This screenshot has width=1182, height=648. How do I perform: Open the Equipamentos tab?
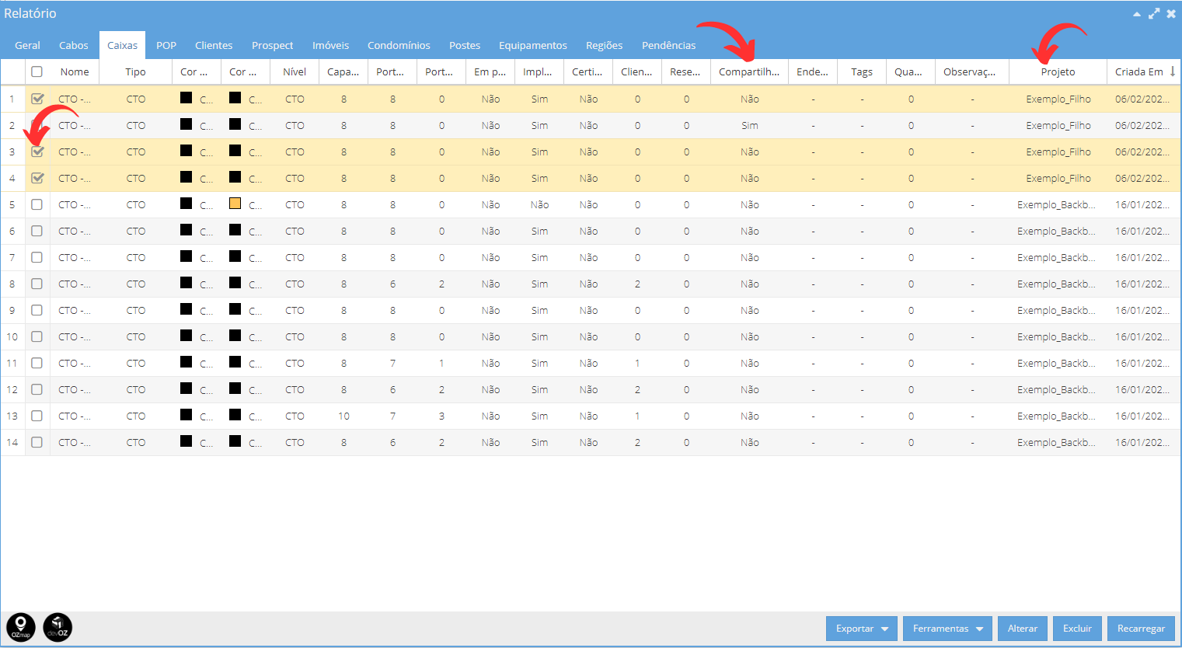(533, 45)
